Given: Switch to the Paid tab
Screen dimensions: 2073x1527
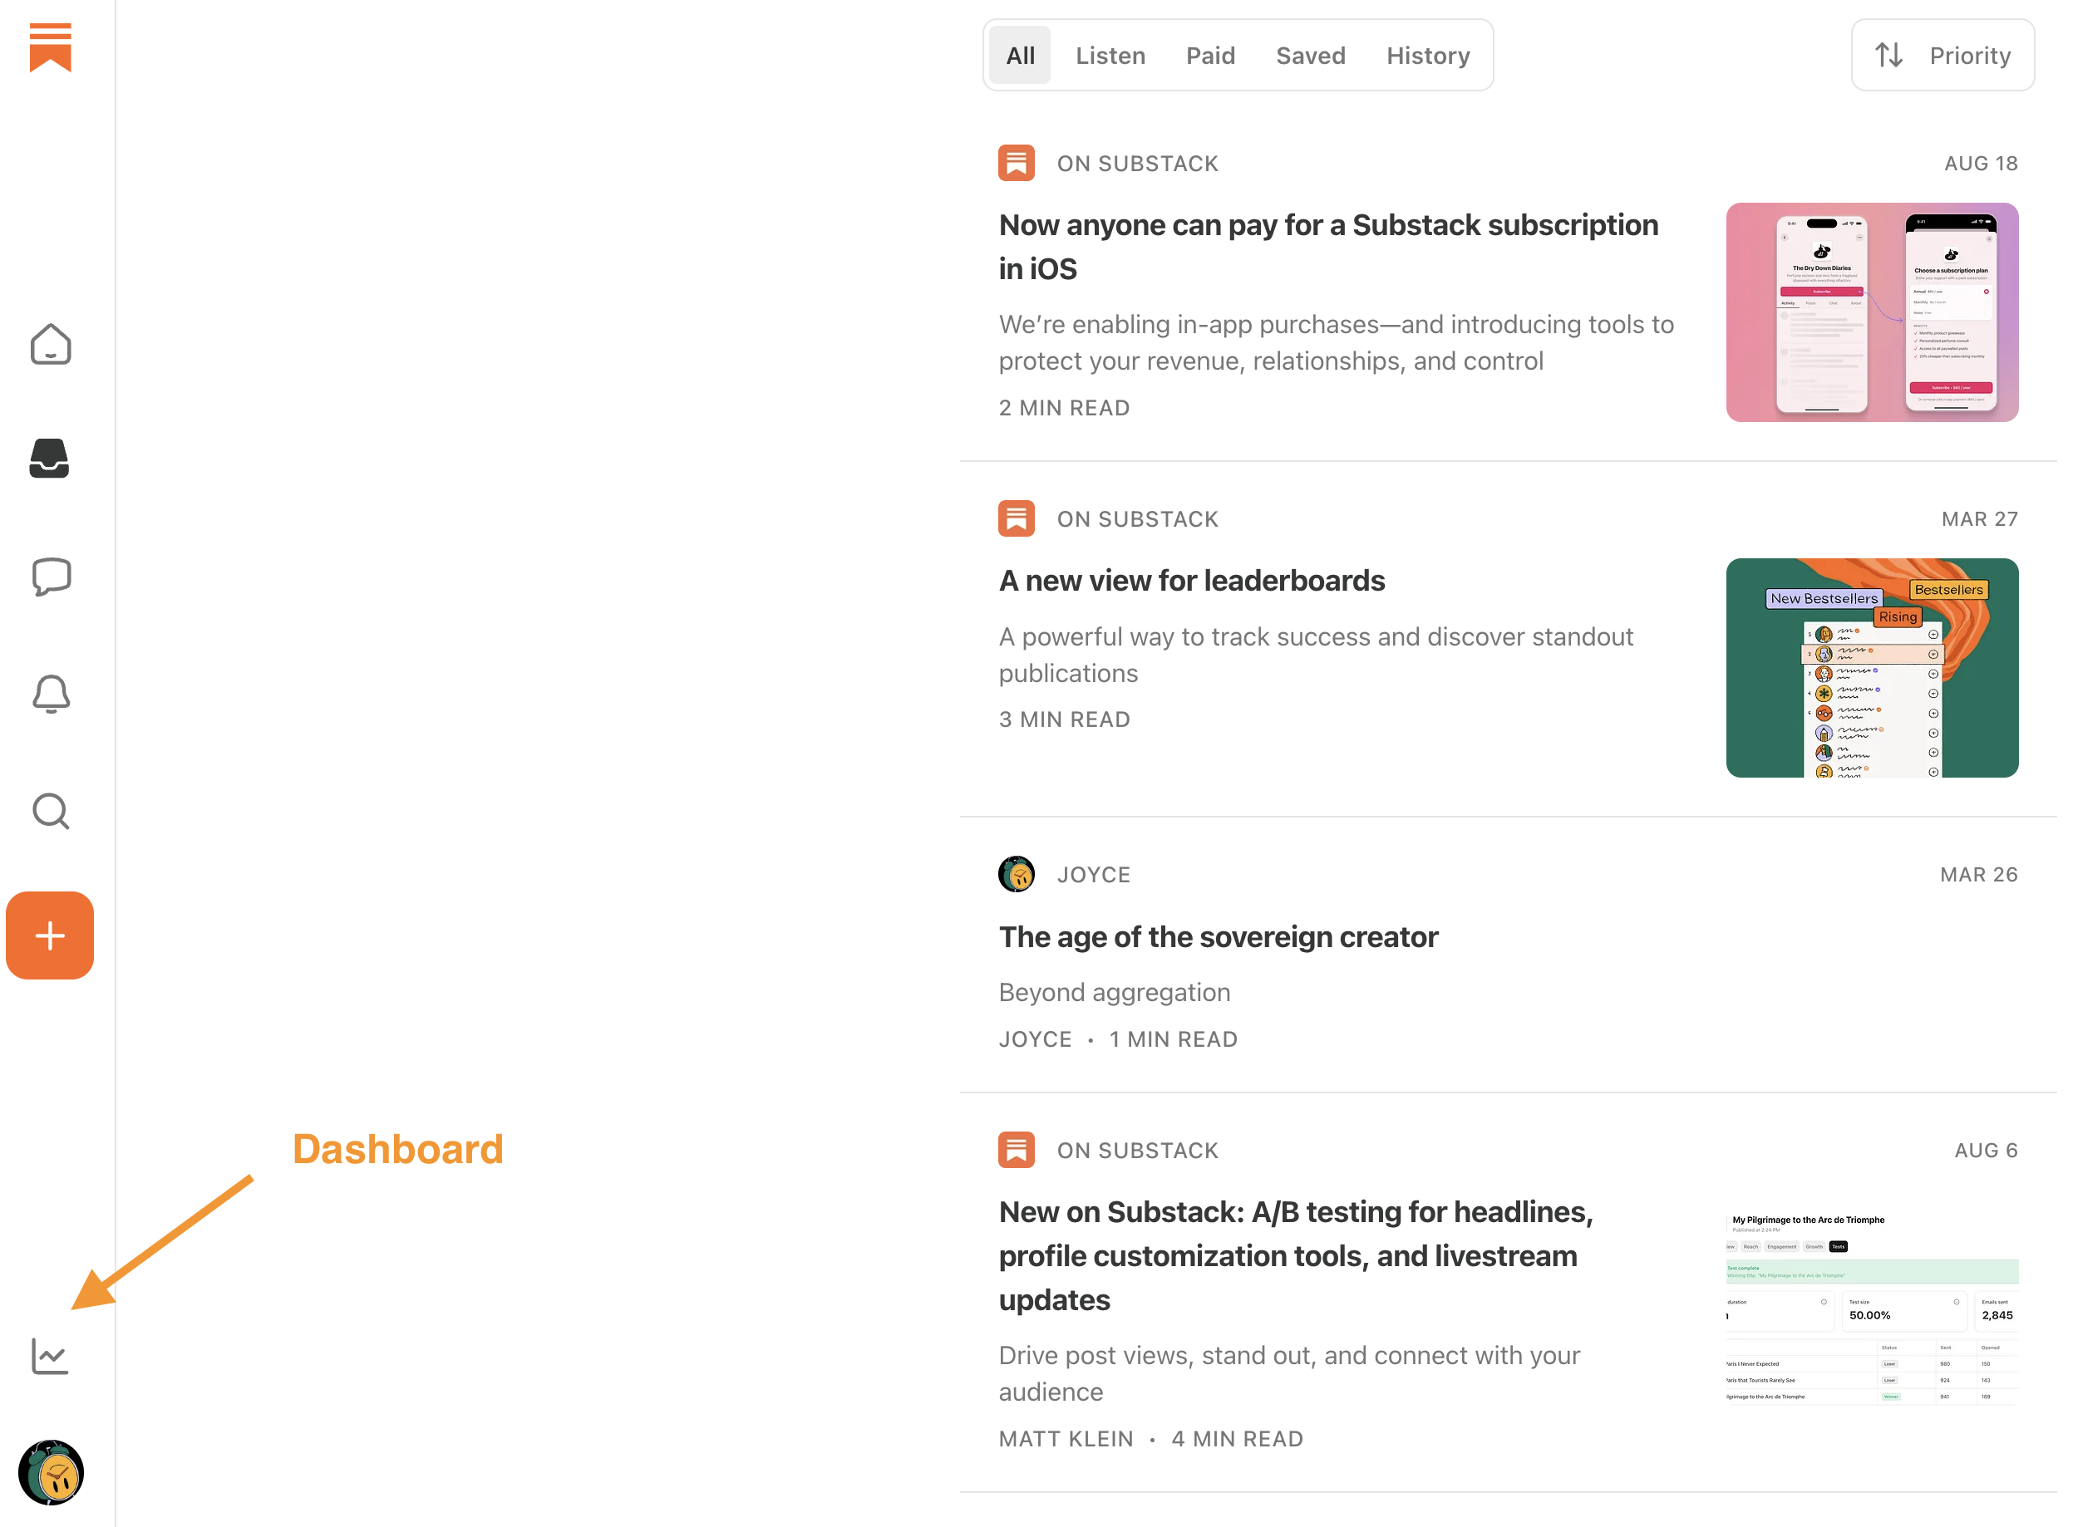Looking at the screenshot, I should [1210, 56].
